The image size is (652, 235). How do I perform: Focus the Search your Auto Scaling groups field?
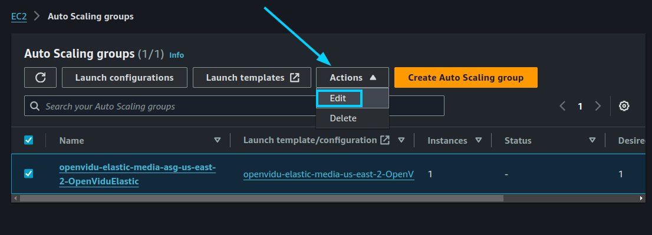coord(234,106)
